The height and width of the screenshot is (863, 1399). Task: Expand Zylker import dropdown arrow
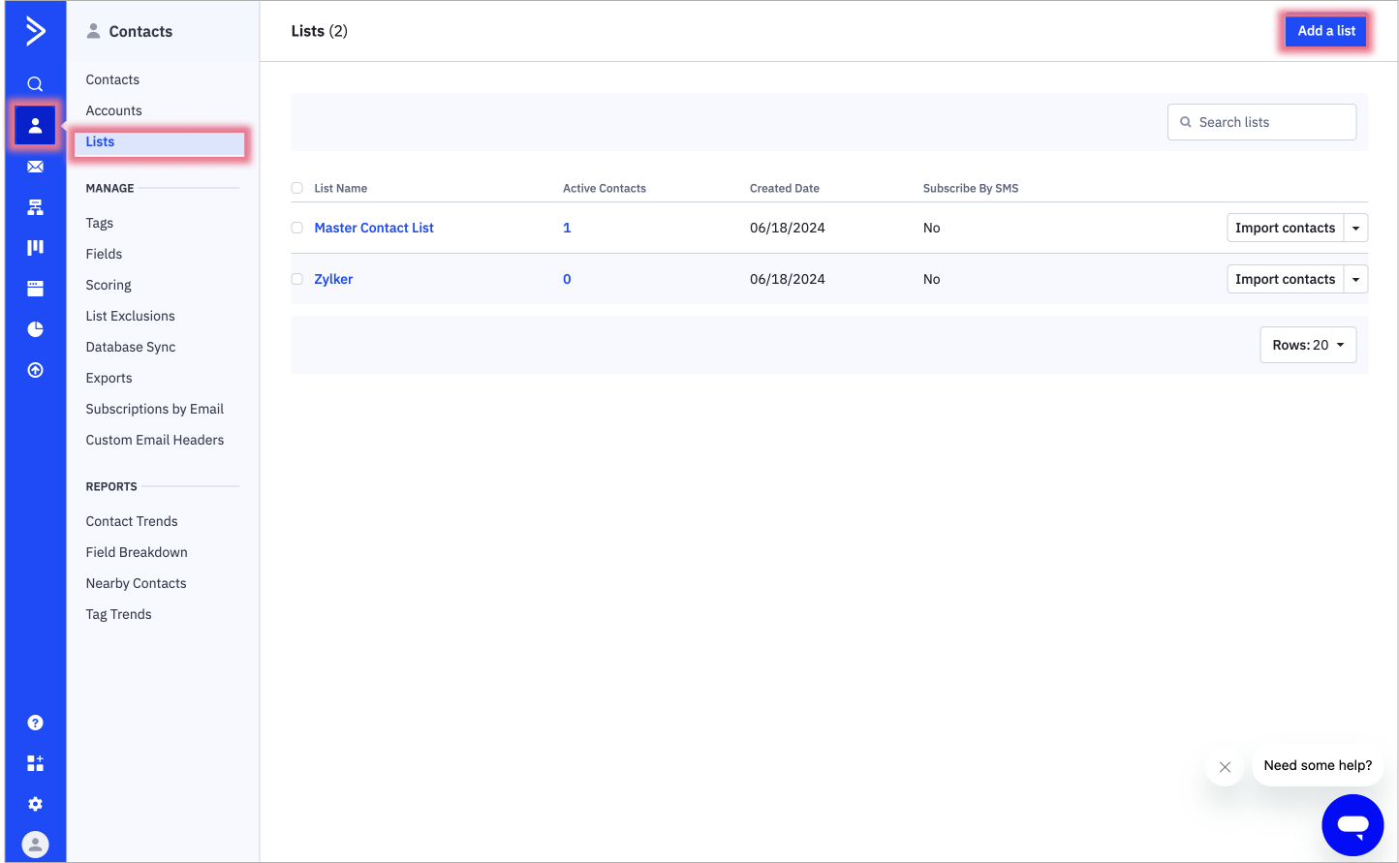[1355, 279]
